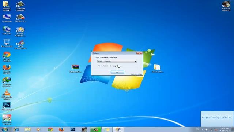Image resolution: width=234 pixels, height=132 pixels.
Task: Open Firefox from the taskbar
Action: point(61,129)
